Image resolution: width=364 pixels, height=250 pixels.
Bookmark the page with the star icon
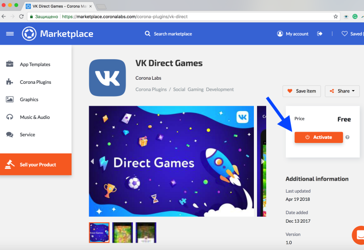(x=335, y=16)
